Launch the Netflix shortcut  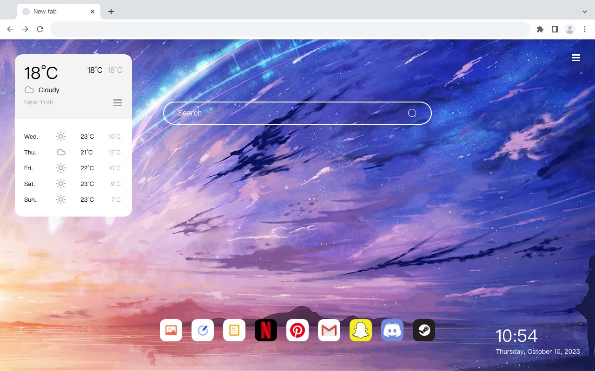266,330
